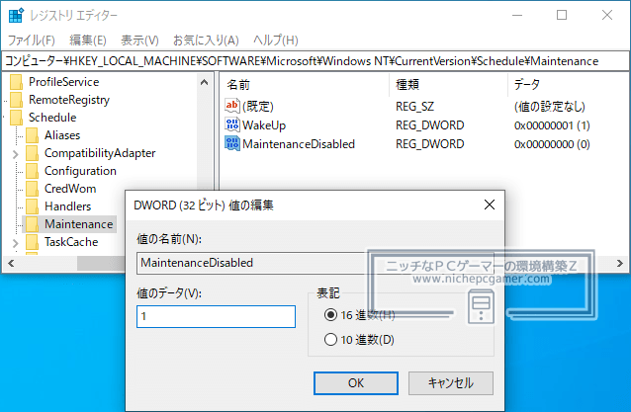The height and width of the screenshot is (412, 631).
Task: Click the MaintenanceDisabled DWORD value icon
Action: (232, 143)
